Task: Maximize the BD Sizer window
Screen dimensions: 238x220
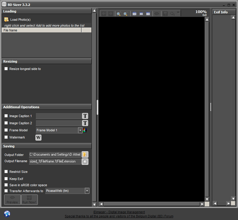Action: (229, 5)
